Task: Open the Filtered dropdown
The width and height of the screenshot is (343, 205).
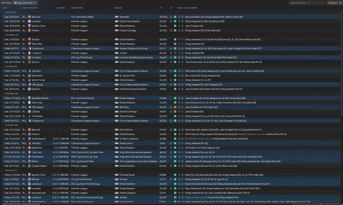Action: click(x=334, y=3)
